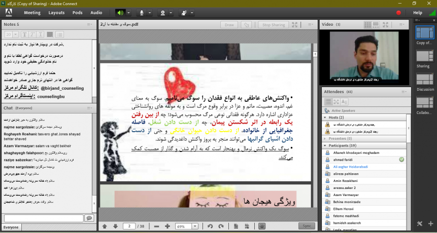
Task: Click the Adobe logo icon
Action: 9,13
